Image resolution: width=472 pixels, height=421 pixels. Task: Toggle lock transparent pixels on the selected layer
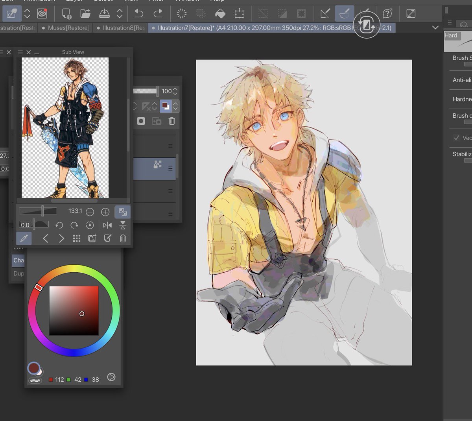158,164
